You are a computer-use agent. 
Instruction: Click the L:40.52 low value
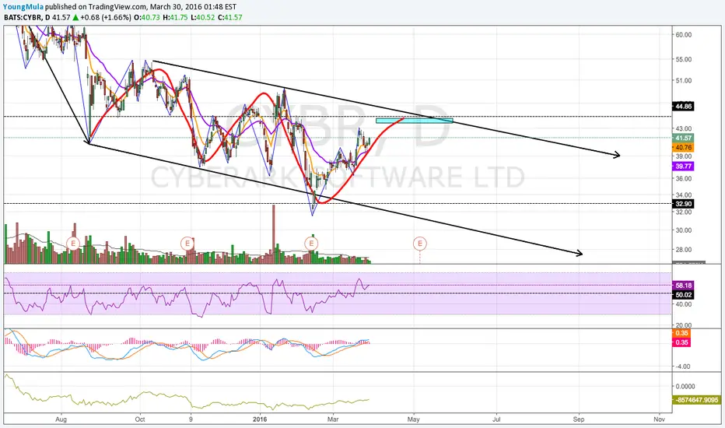pos(202,17)
